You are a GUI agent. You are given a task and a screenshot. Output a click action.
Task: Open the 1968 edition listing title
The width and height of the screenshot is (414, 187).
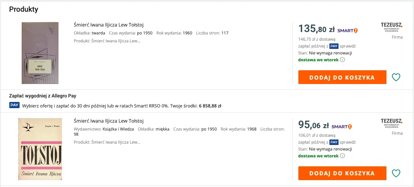click(x=108, y=121)
